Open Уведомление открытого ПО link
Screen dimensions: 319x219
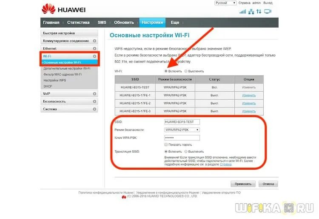click(x=221, y=192)
